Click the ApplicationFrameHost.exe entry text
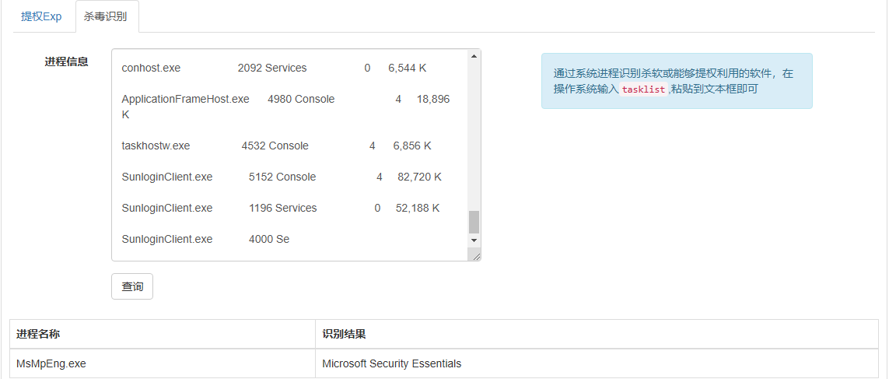 click(x=186, y=99)
